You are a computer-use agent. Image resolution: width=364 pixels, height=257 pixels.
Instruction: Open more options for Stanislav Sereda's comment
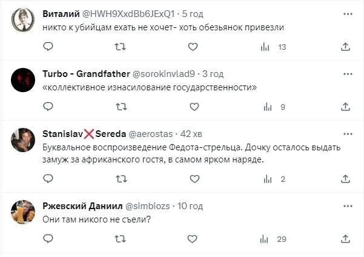(346, 133)
